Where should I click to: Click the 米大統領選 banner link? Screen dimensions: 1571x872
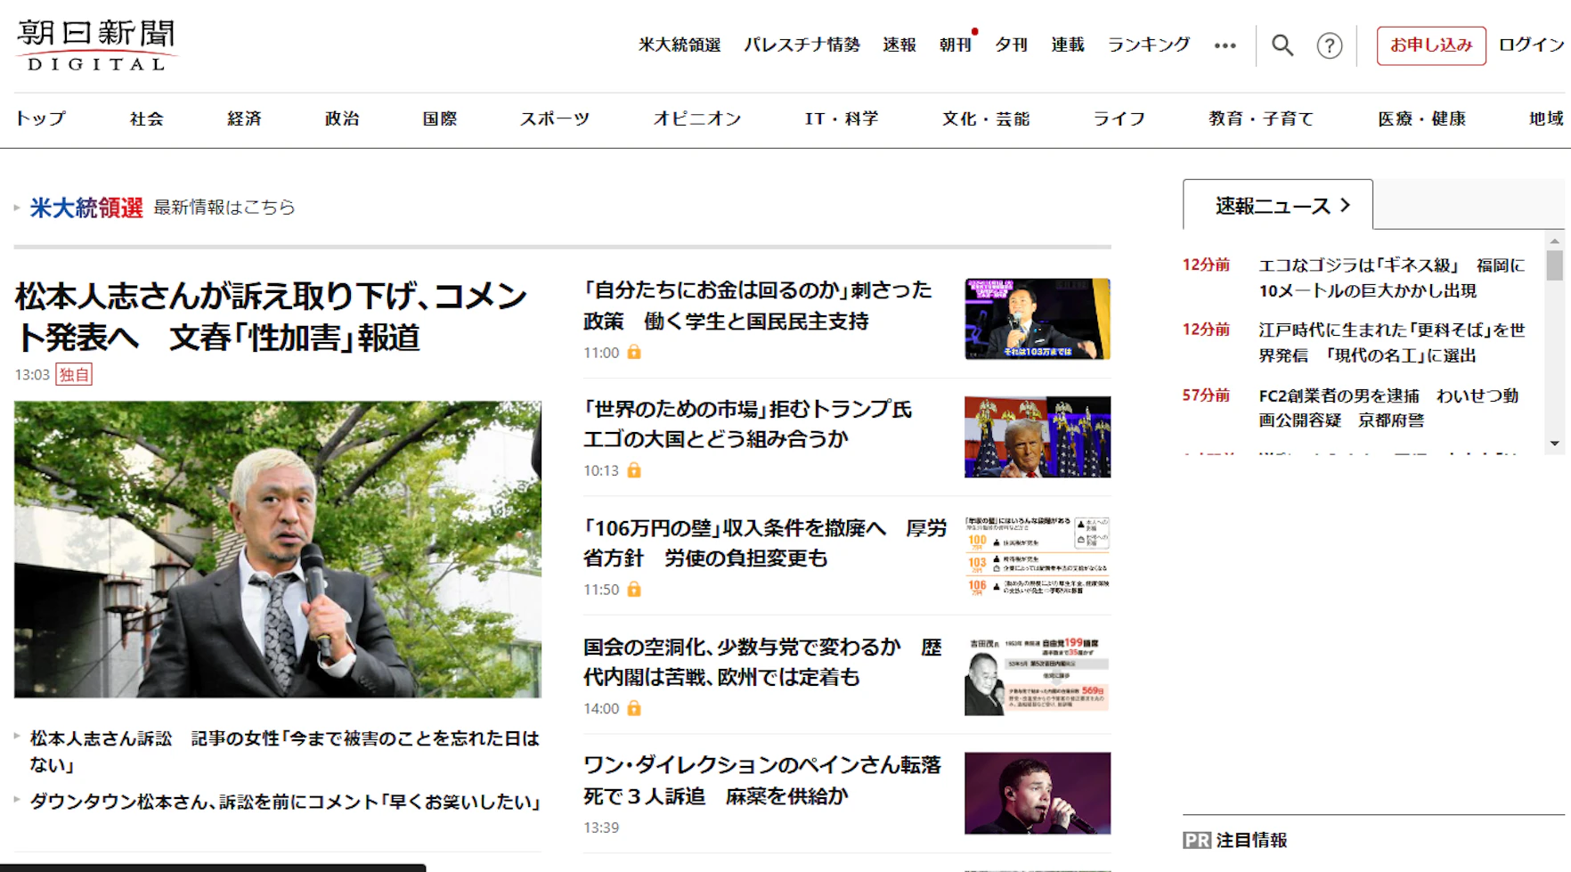pyautogui.click(x=86, y=208)
